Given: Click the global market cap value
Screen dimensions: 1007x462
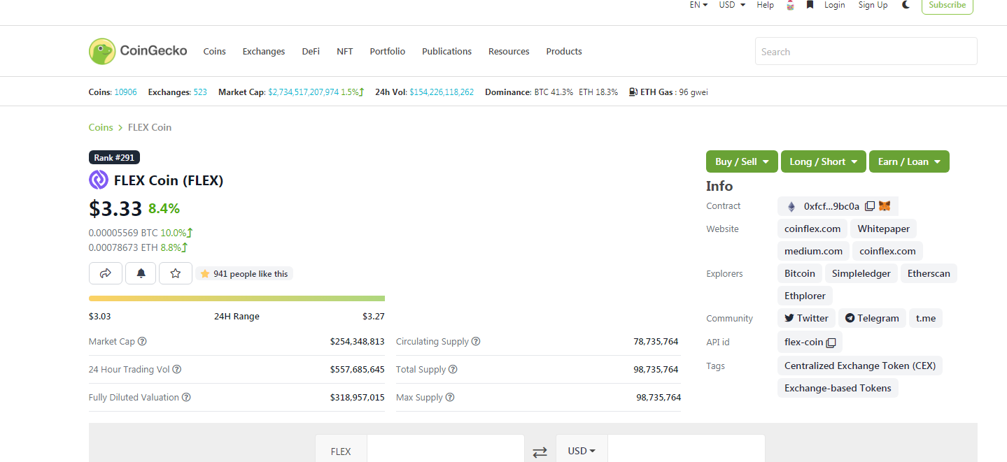Looking at the screenshot, I should point(304,92).
